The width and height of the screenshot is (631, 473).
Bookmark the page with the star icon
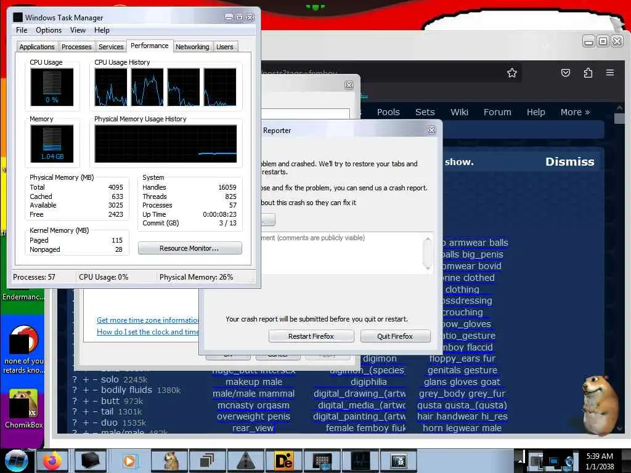[512, 73]
